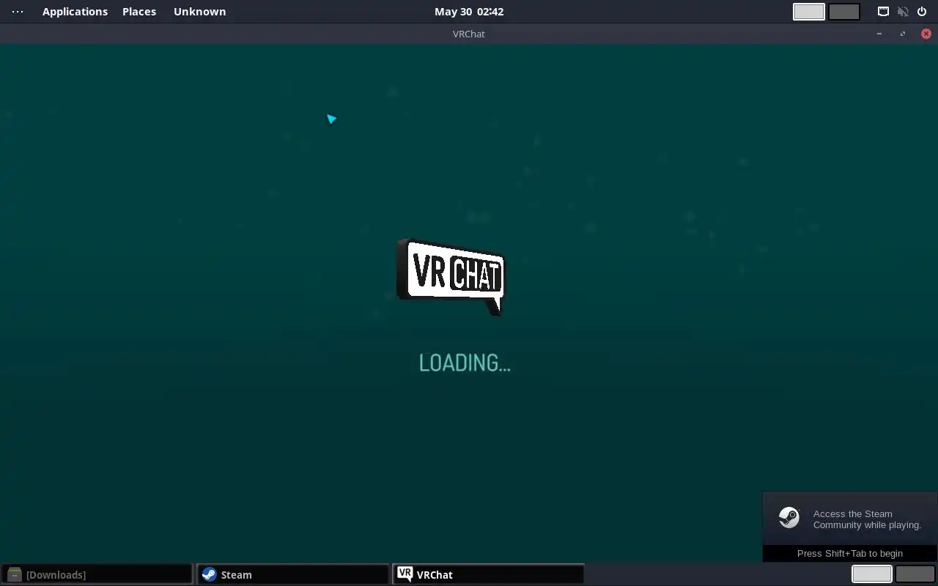Switch to second workspace in top bar
The image size is (938, 586).
click(844, 12)
